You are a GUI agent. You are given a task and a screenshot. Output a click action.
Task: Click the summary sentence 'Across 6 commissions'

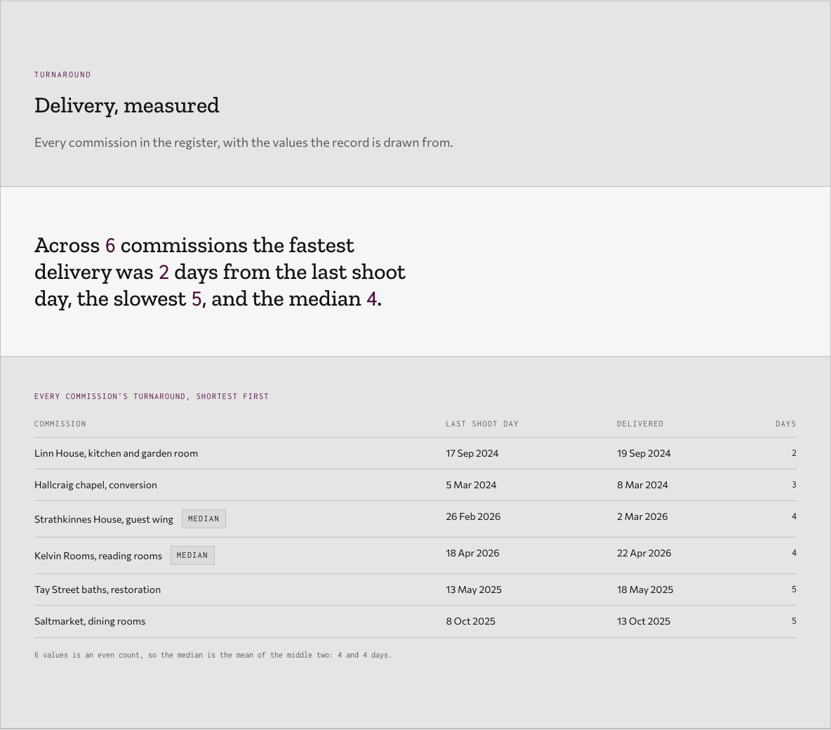click(x=220, y=272)
